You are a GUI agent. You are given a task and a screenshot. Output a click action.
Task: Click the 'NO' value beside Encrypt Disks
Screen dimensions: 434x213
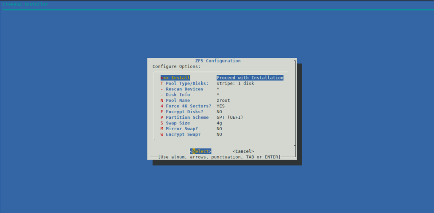[219, 112]
